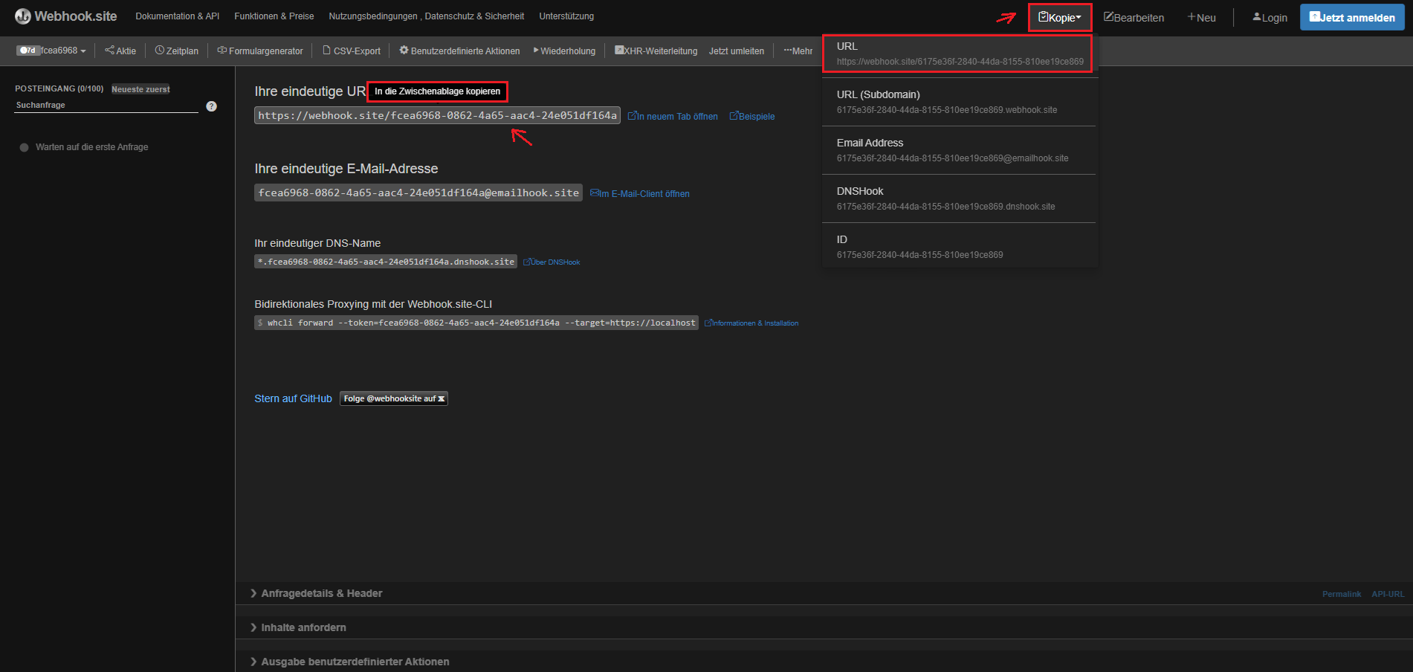The width and height of the screenshot is (1413, 672).
Task: Click the Wiederholung replay button
Action: [564, 51]
